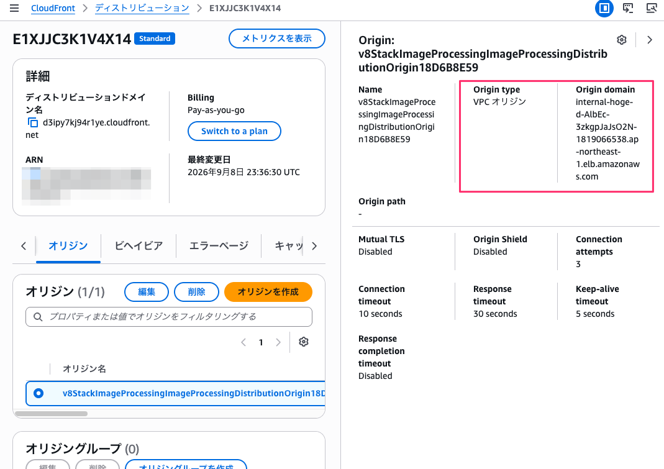Image resolution: width=664 pixels, height=469 pixels.
Task: Open the CloudShell icon in header
Action: [x=628, y=8]
